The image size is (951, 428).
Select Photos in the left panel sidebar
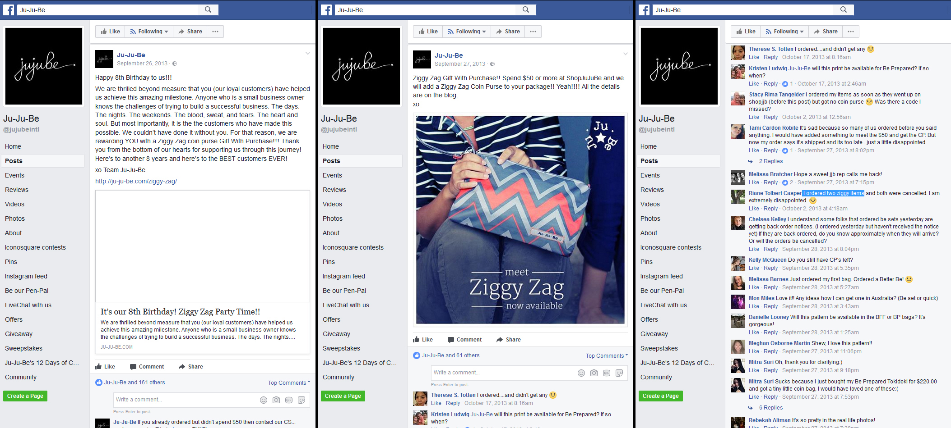15,219
